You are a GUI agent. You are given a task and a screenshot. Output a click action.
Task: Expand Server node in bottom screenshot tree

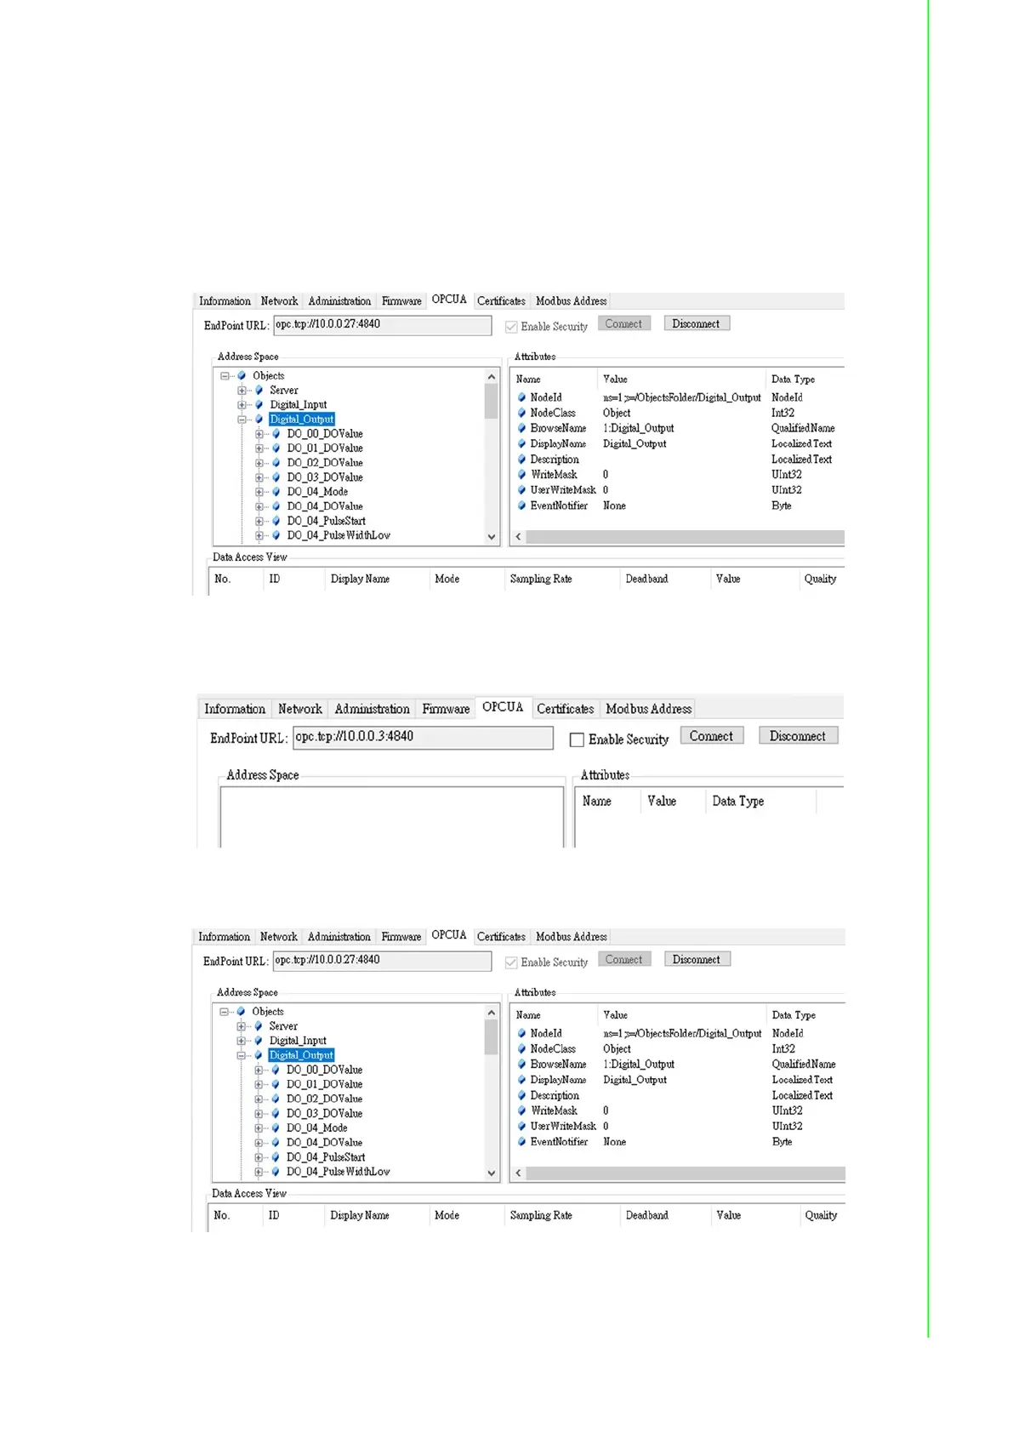pos(241,1026)
